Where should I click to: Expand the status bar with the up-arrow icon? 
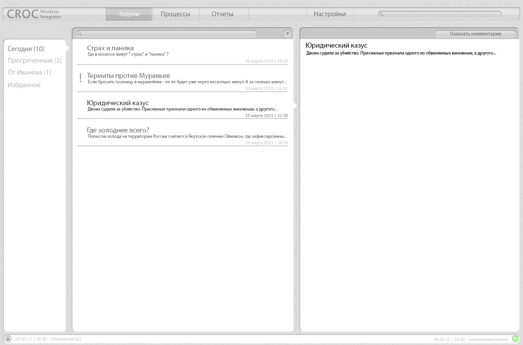8,339
